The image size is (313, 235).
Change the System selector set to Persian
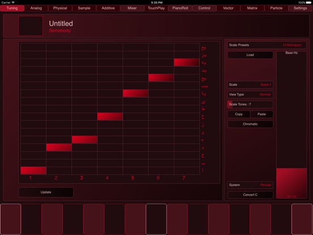pos(250,185)
